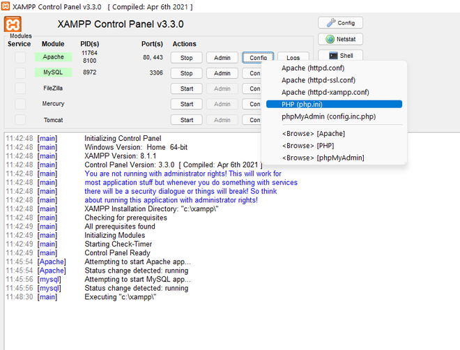Toggle the Apache service checkbox

20,57
